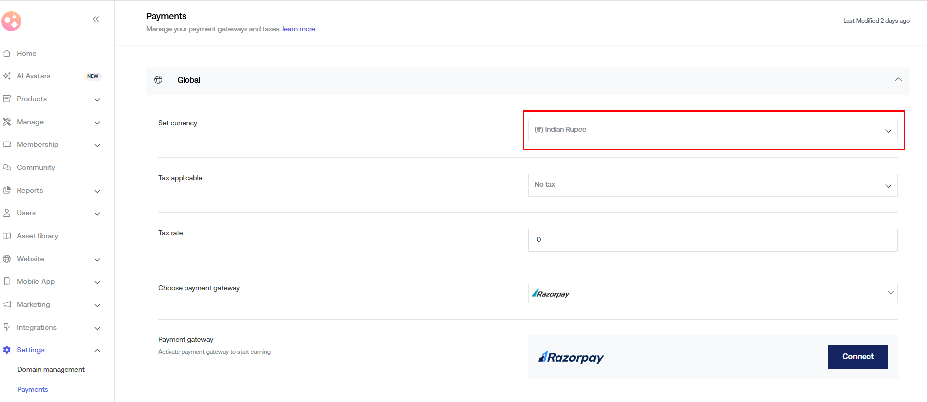
Task: Open the Tax applicable dropdown
Action: tap(712, 185)
